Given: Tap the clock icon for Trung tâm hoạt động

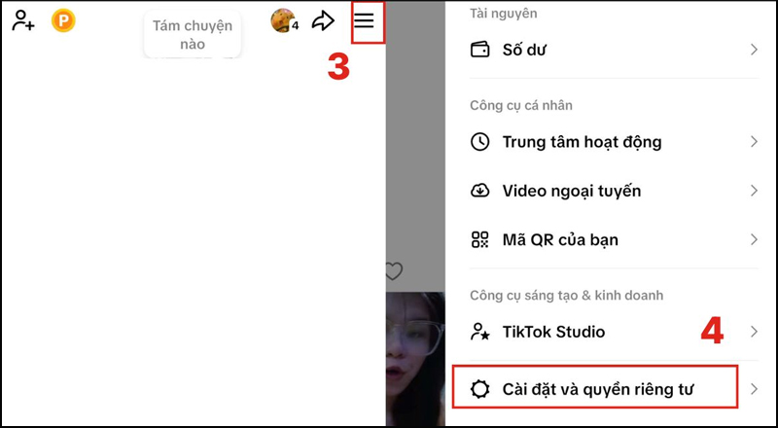Looking at the screenshot, I should tap(479, 142).
